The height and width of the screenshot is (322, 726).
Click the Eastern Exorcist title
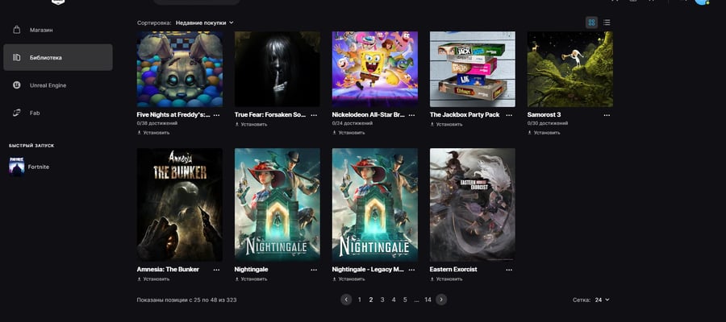(x=453, y=270)
